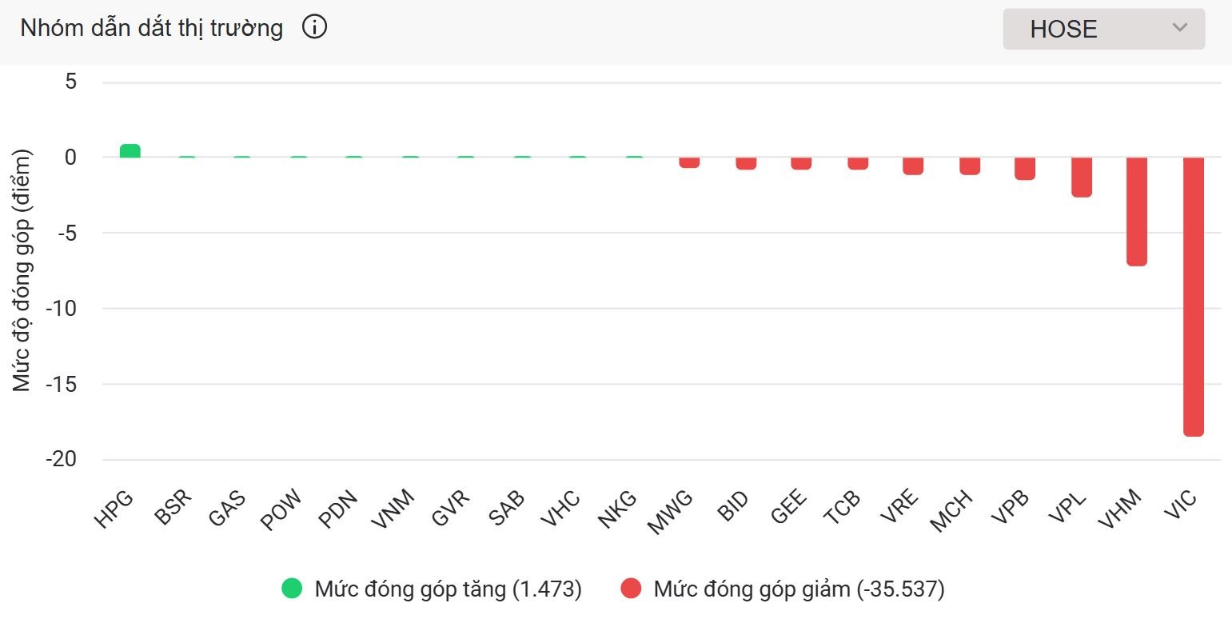
Task: Click the y-axis label 'Mức độ đóng góp (điểm)'
Action: [x=22, y=274]
